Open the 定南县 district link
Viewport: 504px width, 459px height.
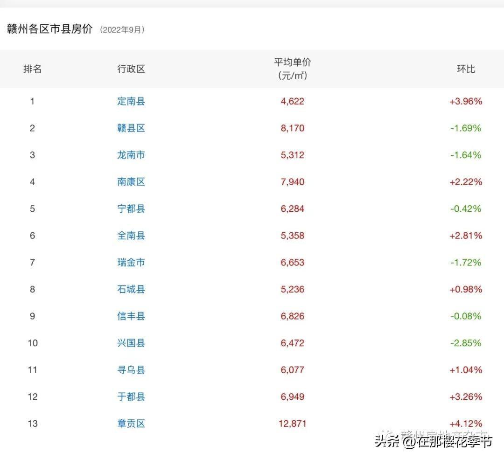coord(131,101)
